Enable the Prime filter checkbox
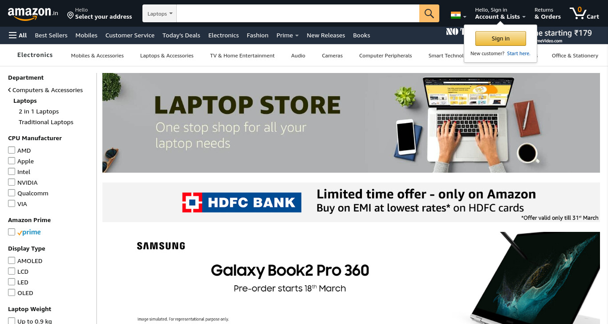 click(12, 232)
